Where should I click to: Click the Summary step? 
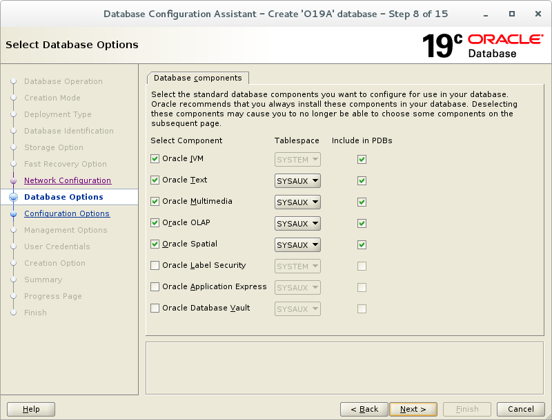coord(43,280)
